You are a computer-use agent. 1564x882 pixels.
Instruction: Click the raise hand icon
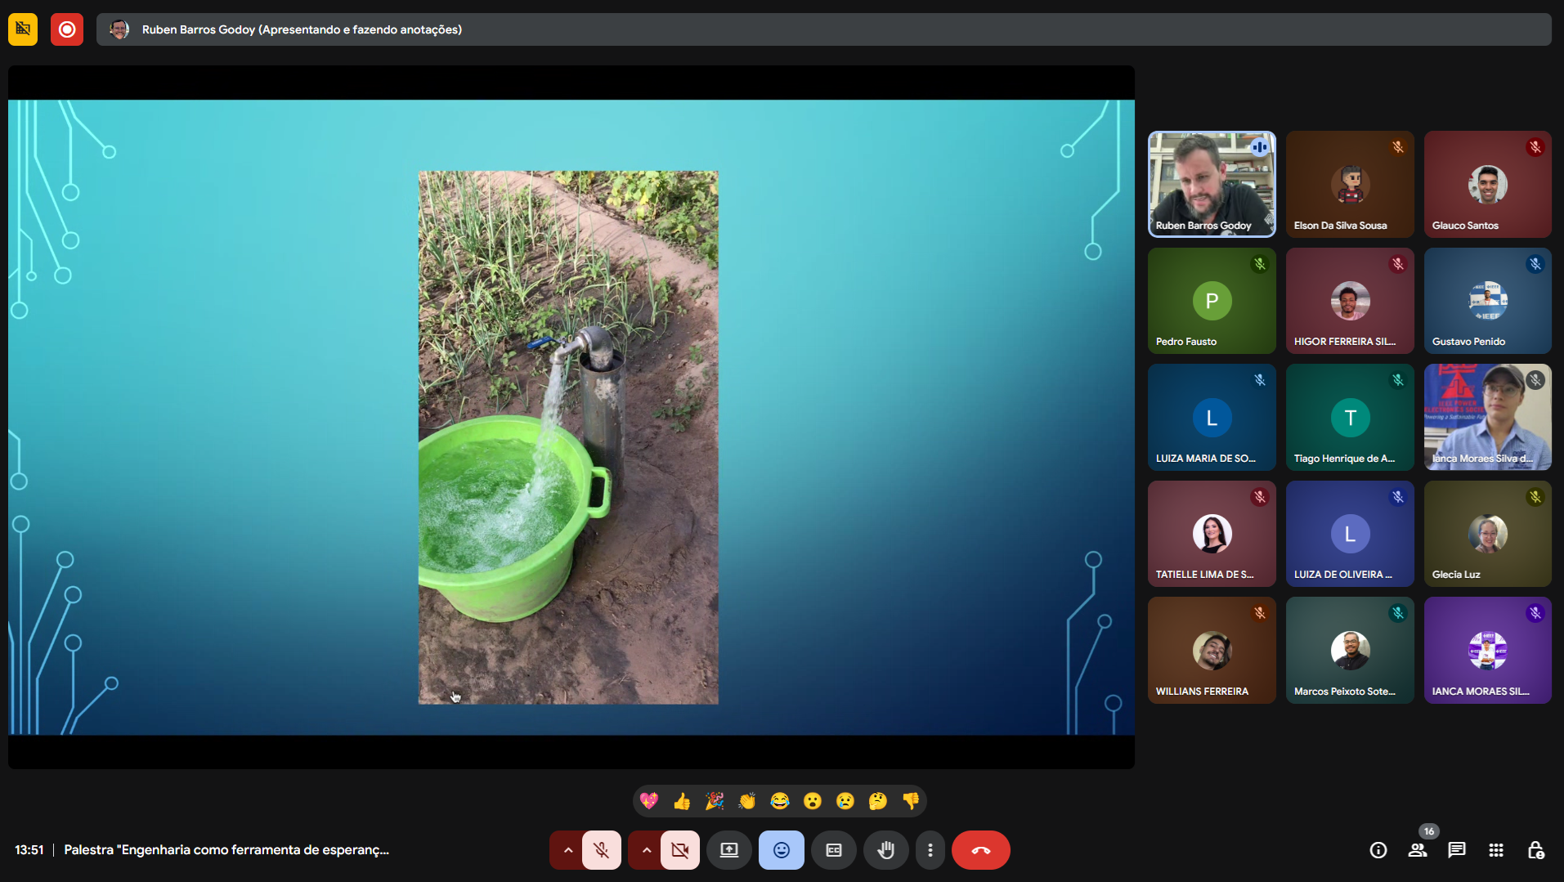(x=885, y=850)
